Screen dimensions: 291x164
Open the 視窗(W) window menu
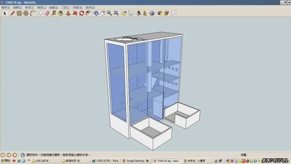[78, 8]
